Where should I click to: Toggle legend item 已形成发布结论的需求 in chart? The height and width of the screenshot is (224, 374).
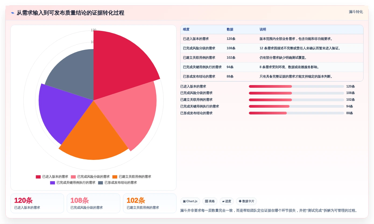click(117, 183)
